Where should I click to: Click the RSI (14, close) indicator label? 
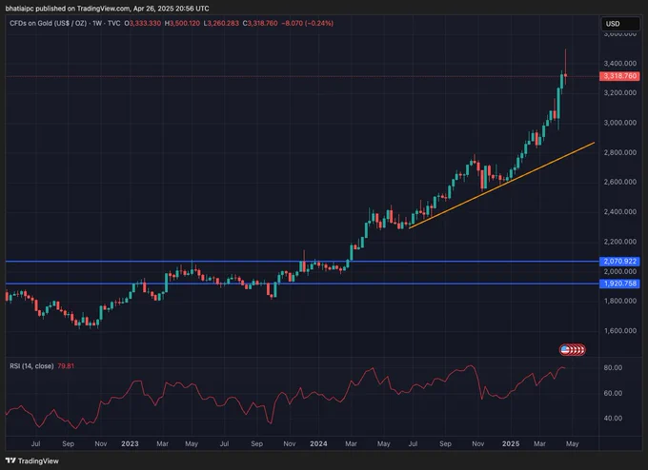(x=31, y=366)
